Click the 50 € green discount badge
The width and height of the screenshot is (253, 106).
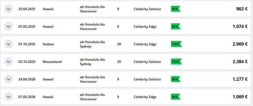[176, 79]
